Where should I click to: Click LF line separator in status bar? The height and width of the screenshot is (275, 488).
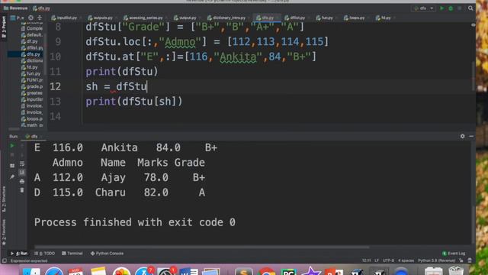377,260
